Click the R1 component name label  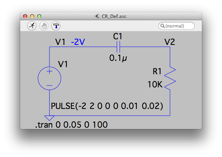(x=157, y=72)
